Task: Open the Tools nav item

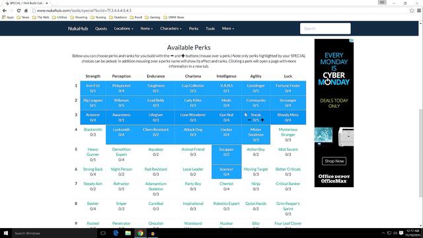Action: [x=210, y=28]
